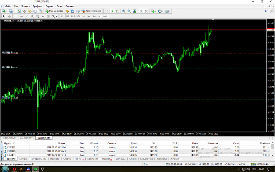
Task: Open the Strategy Tester icon
Action: [40, 11]
